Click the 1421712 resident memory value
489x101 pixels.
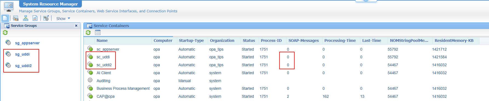click(439, 49)
